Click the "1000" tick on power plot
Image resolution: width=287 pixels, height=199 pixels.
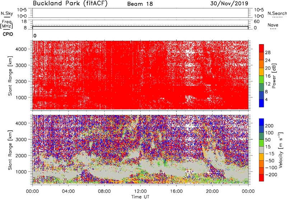[x=21, y=97]
